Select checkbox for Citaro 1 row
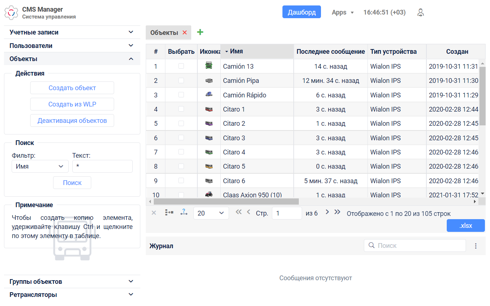The width and height of the screenshot is (490, 306). [x=181, y=109]
